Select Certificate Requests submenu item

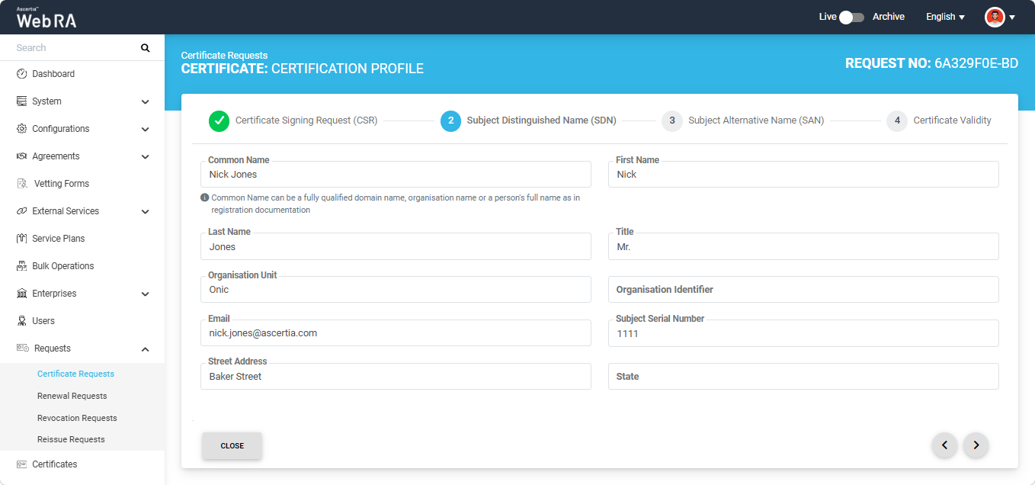(x=75, y=374)
